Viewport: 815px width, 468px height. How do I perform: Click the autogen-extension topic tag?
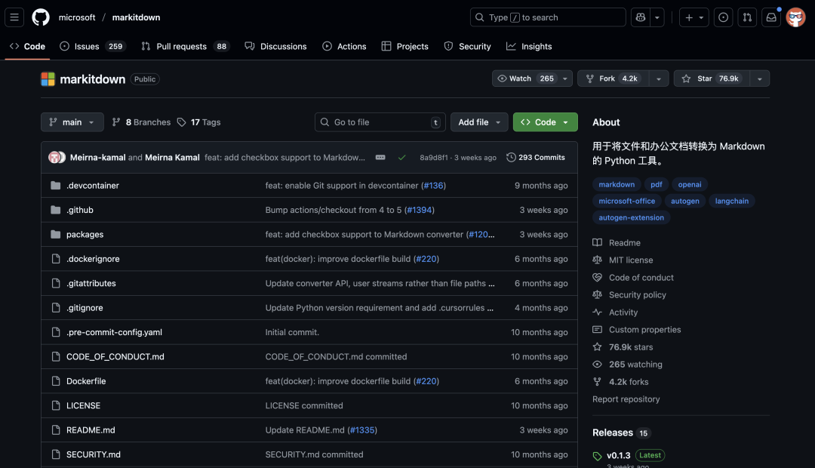[x=631, y=218]
